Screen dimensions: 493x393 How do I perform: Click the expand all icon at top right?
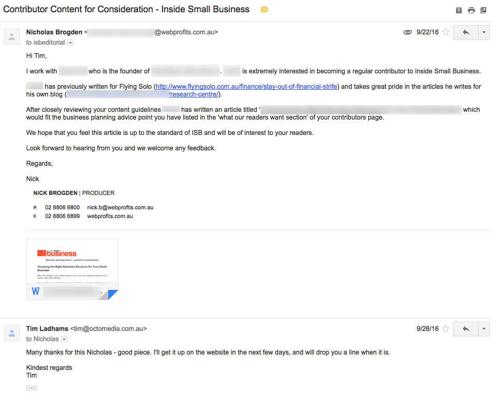[459, 10]
